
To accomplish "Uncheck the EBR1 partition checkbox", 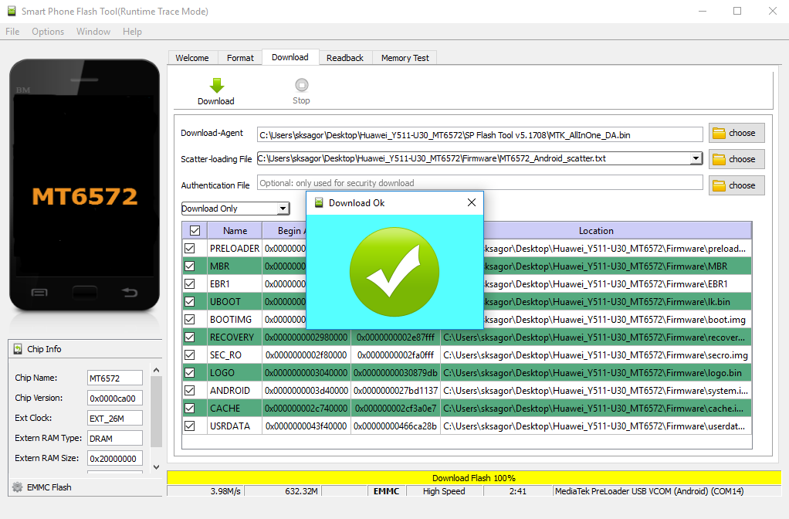I will pyautogui.click(x=190, y=284).
